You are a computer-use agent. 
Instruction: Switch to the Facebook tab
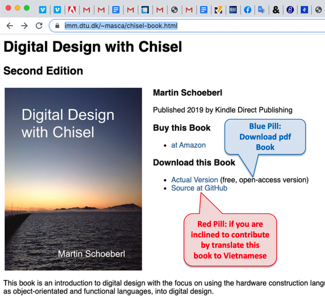tap(248, 10)
